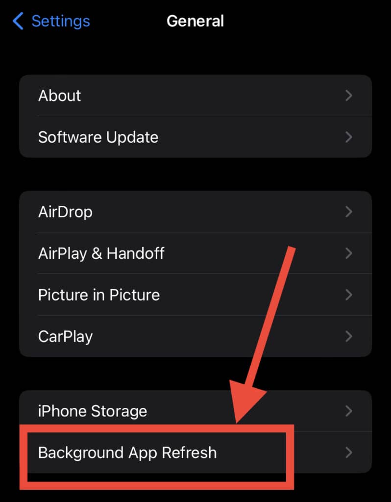The width and height of the screenshot is (391, 502).
Task: Click the chevron beside Software Update
Action: coord(349,137)
